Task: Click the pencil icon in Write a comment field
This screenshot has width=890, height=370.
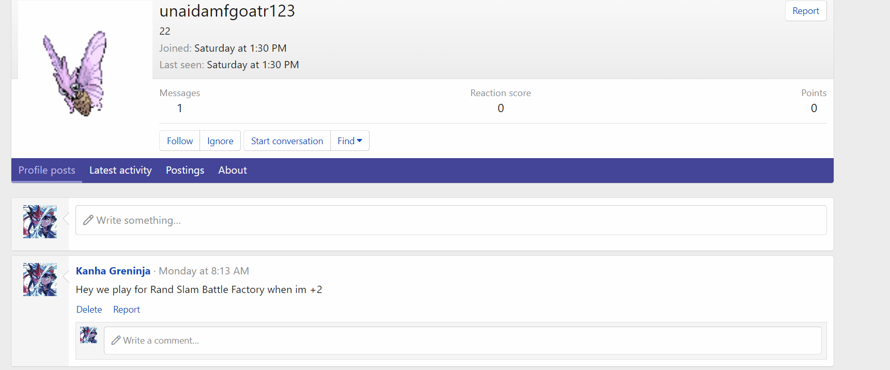Action: (116, 340)
